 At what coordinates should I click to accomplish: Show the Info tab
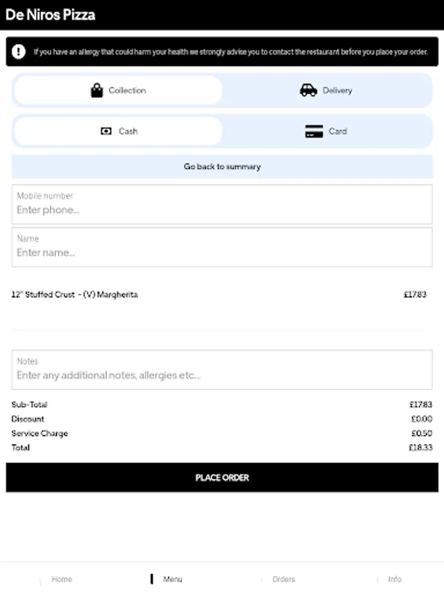click(x=394, y=579)
